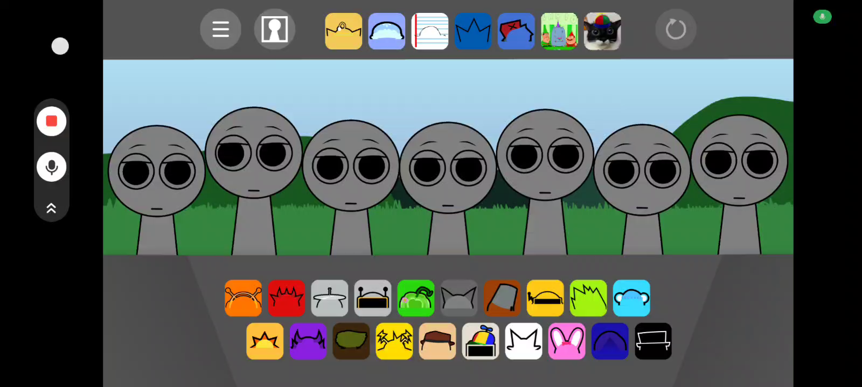The image size is (862, 387).
Task: Select the yellow lightning bolts icon
Action: (x=394, y=341)
